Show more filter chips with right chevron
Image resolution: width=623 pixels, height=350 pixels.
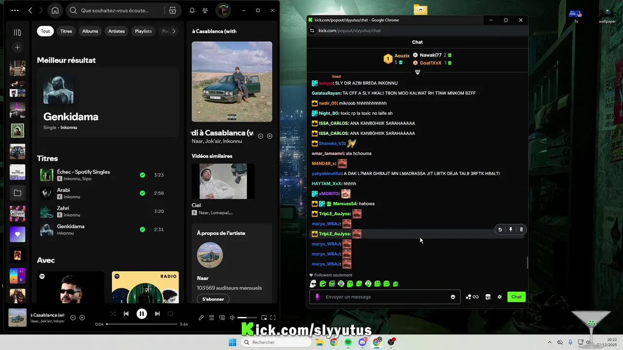(x=174, y=31)
